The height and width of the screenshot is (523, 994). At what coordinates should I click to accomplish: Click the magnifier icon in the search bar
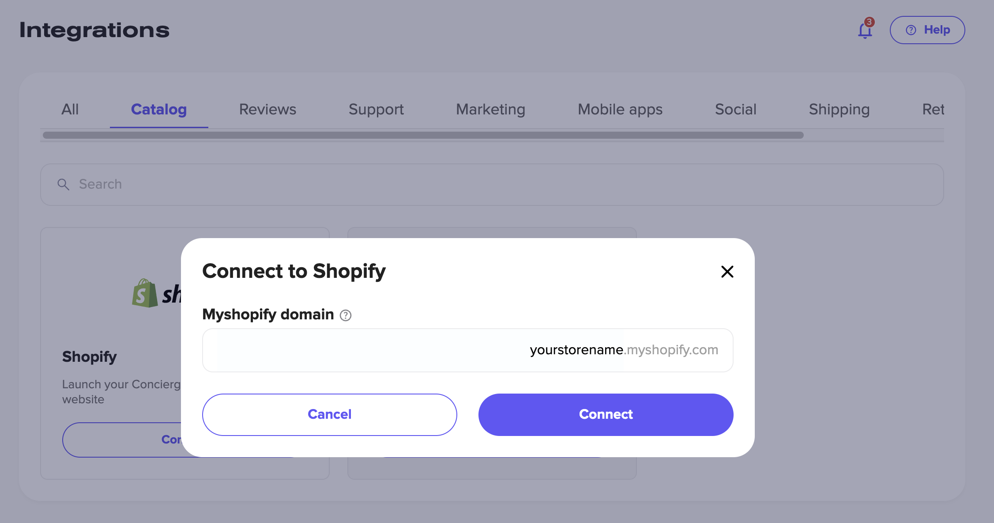point(64,185)
